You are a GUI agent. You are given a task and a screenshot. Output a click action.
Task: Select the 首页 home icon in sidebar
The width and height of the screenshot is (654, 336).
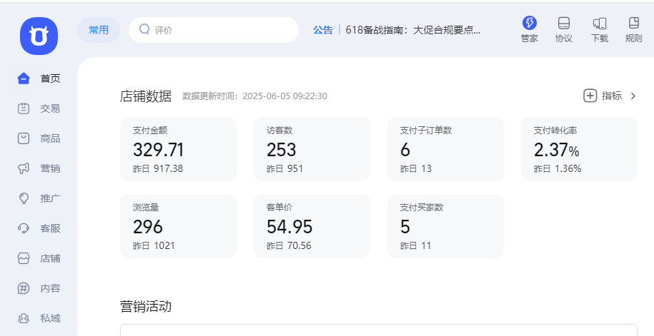pyautogui.click(x=24, y=78)
